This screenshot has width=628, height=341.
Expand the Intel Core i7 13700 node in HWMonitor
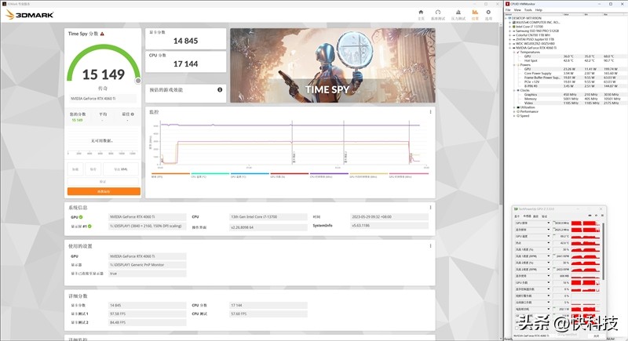pyautogui.click(x=509, y=27)
